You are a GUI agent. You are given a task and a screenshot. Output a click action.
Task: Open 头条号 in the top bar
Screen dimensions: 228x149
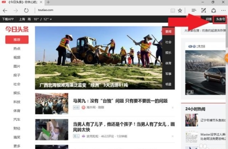(x=220, y=19)
